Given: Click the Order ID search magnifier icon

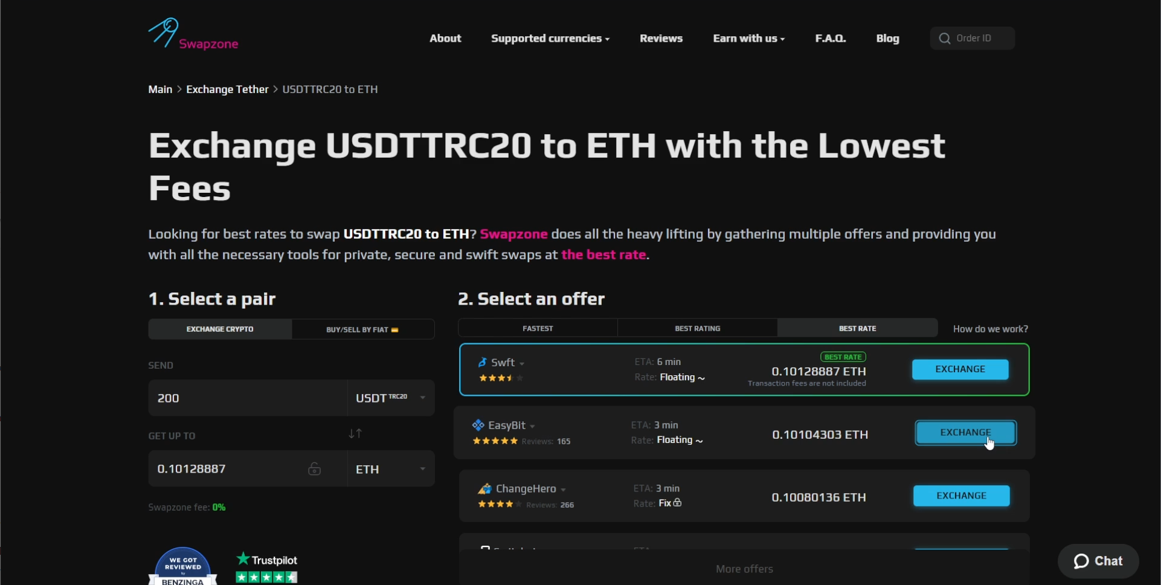Looking at the screenshot, I should [945, 37].
